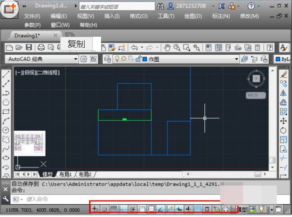The image size is (292, 217).
Task: Open the undo history dropdown arrow
Action: (x=142, y=47)
